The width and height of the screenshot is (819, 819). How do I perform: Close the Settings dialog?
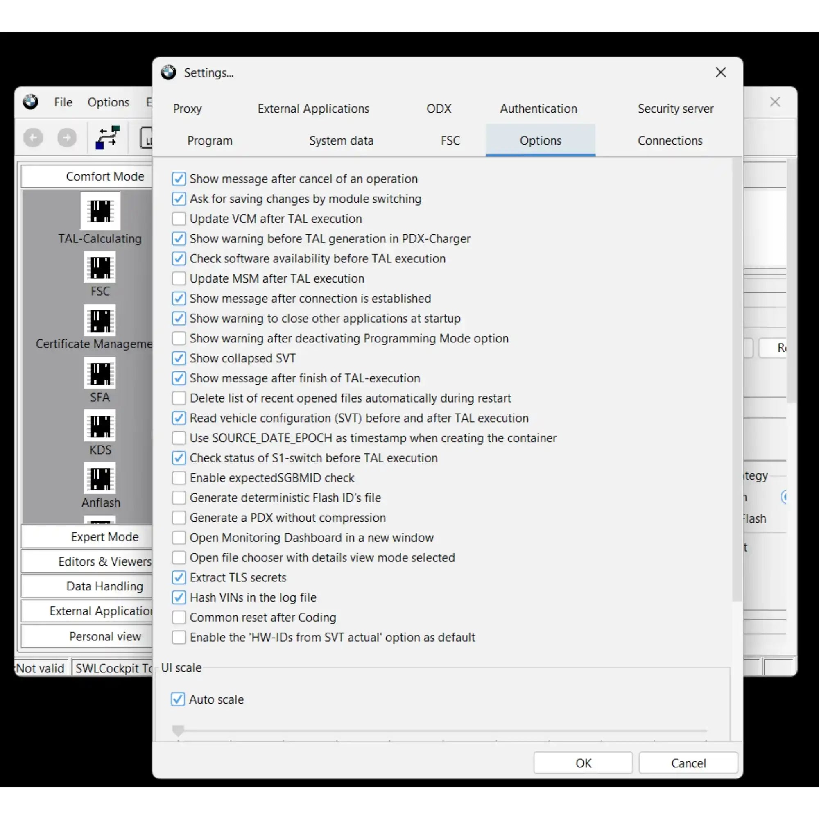(x=721, y=72)
